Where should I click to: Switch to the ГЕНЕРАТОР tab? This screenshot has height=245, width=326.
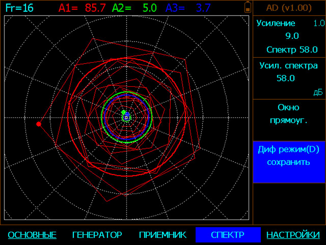(x=97, y=235)
